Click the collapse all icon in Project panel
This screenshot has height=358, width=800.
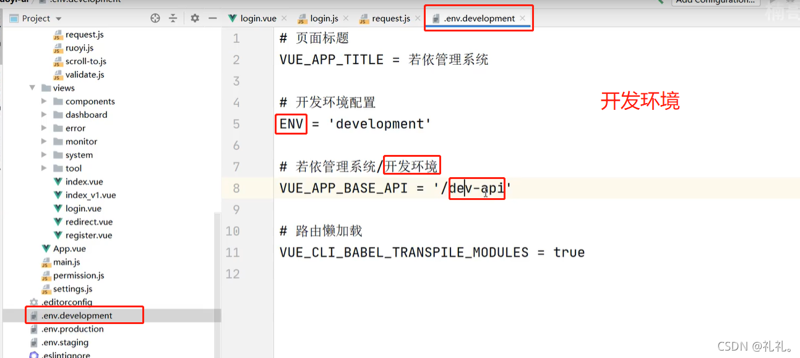(x=173, y=19)
